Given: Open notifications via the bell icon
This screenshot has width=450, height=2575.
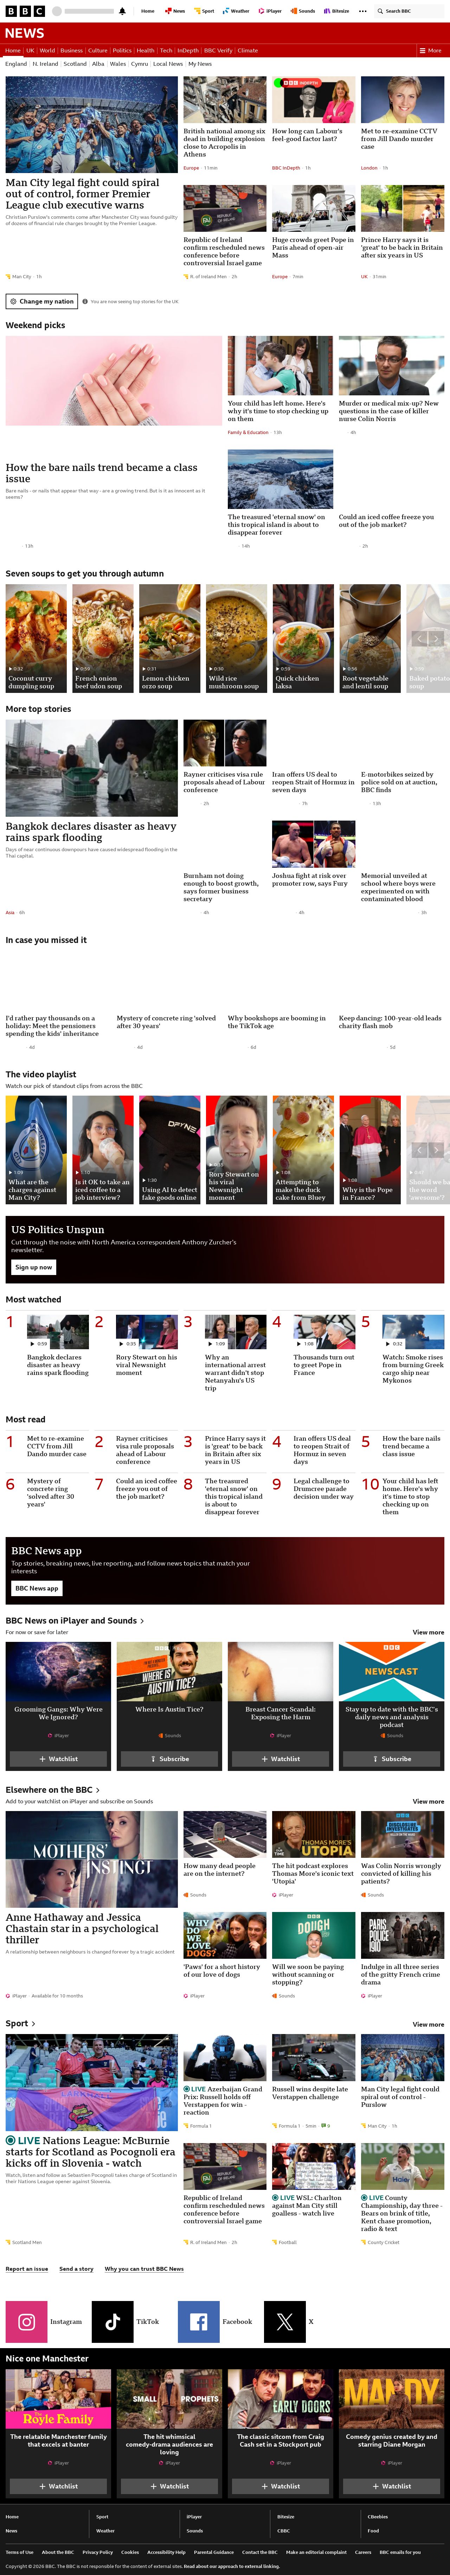Looking at the screenshot, I should pyautogui.click(x=122, y=11).
